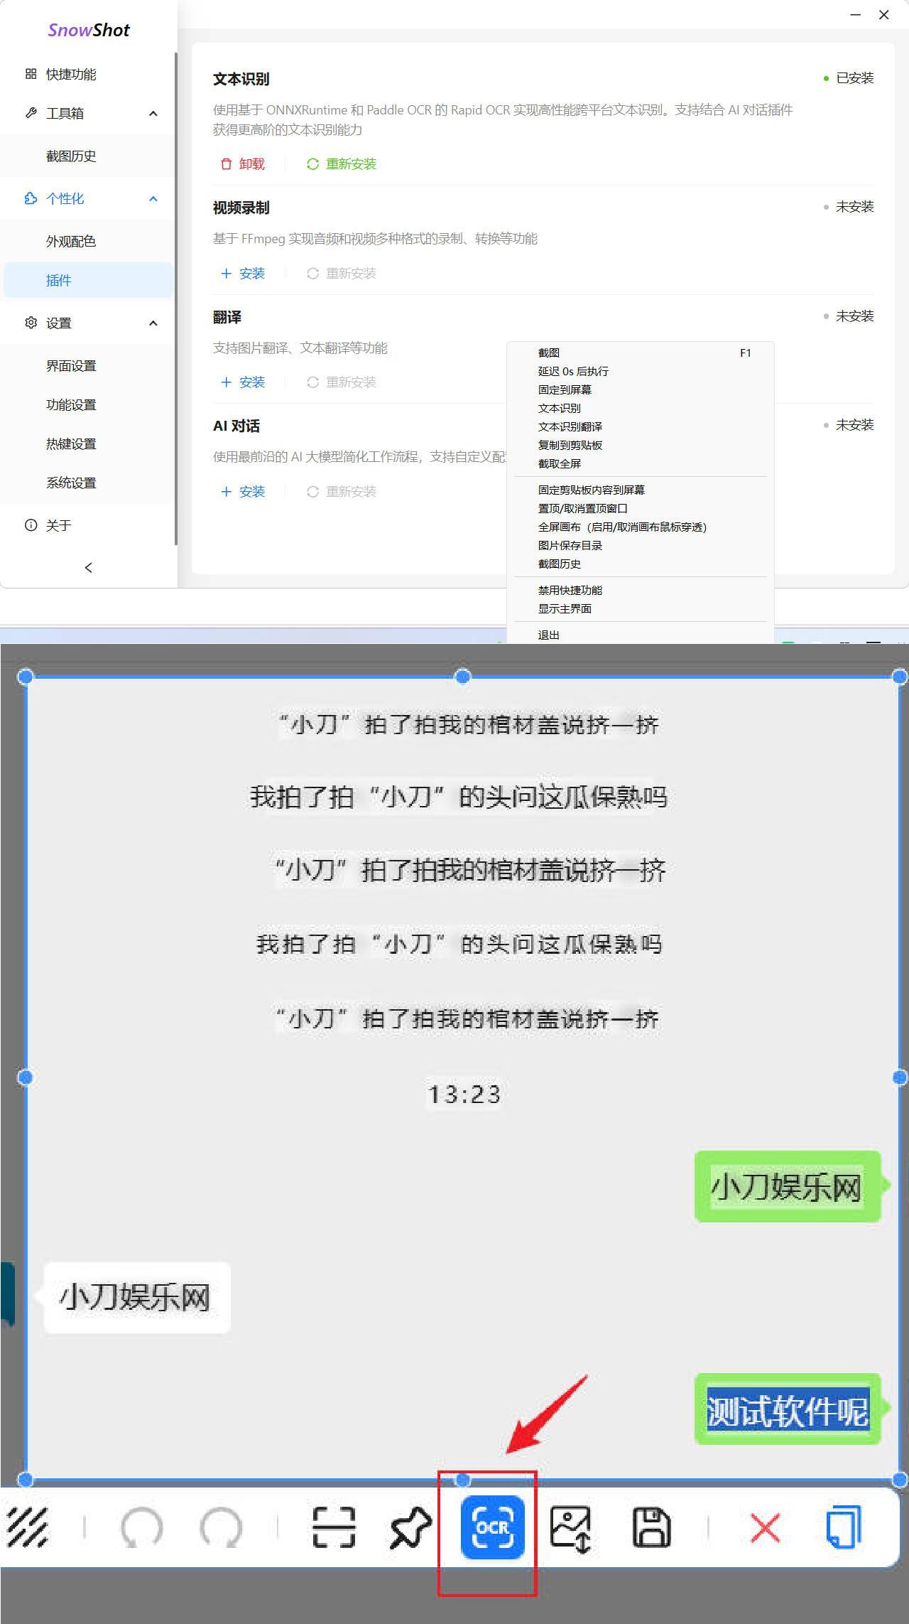909x1624 pixels.
Task: Open 热键设置 in the sidebar
Action: click(71, 444)
